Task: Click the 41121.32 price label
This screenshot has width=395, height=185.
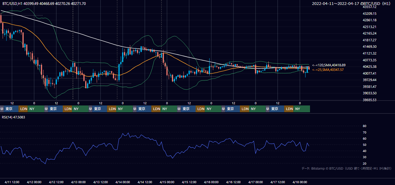Action: (x=369, y=53)
